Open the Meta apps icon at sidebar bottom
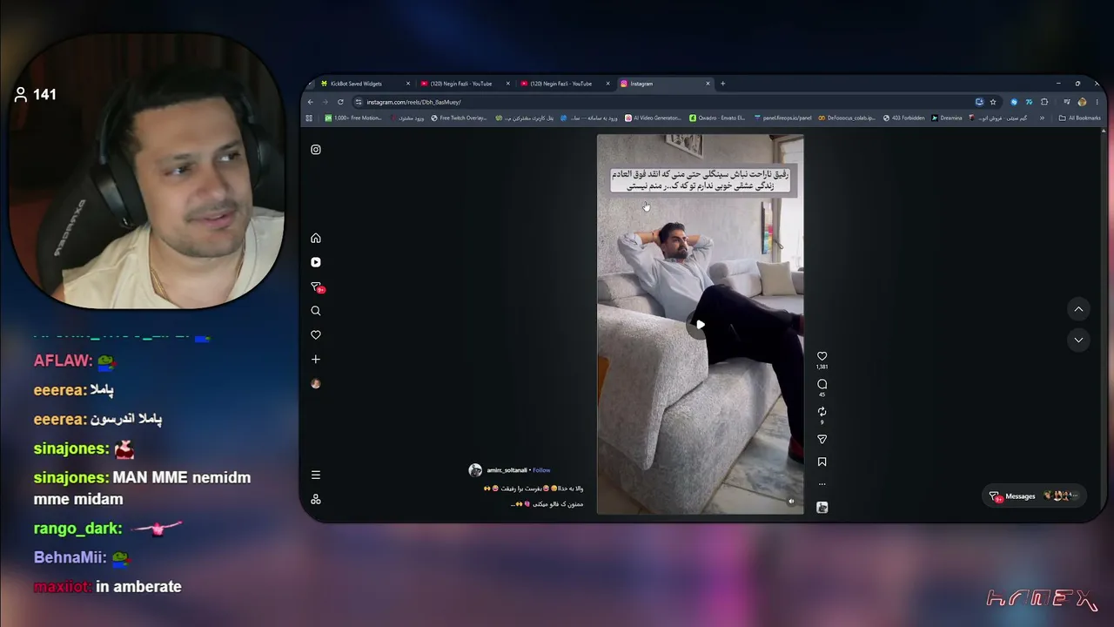The height and width of the screenshot is (627, 1114). 316,499
